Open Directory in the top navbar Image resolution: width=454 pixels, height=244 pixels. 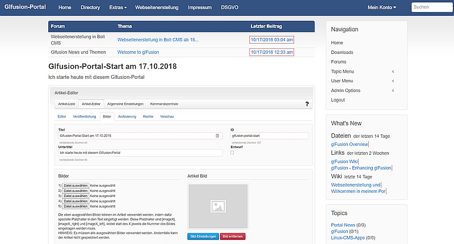coord(90,7)
